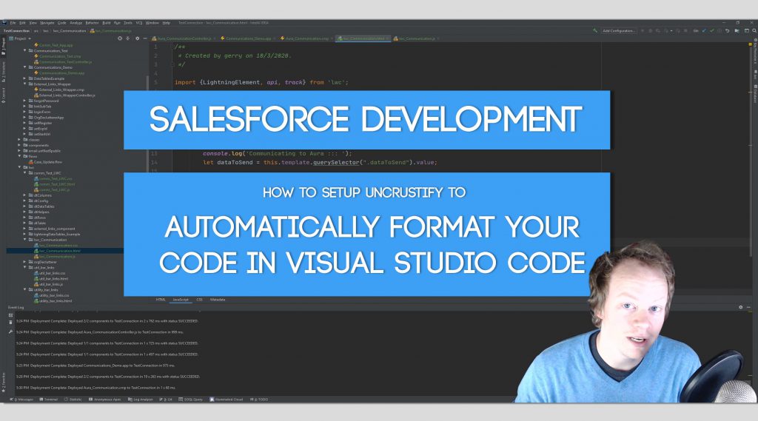758x421 pixels.
Task: Open the SOQL Query tool window
Action: [x=191, y=400]
